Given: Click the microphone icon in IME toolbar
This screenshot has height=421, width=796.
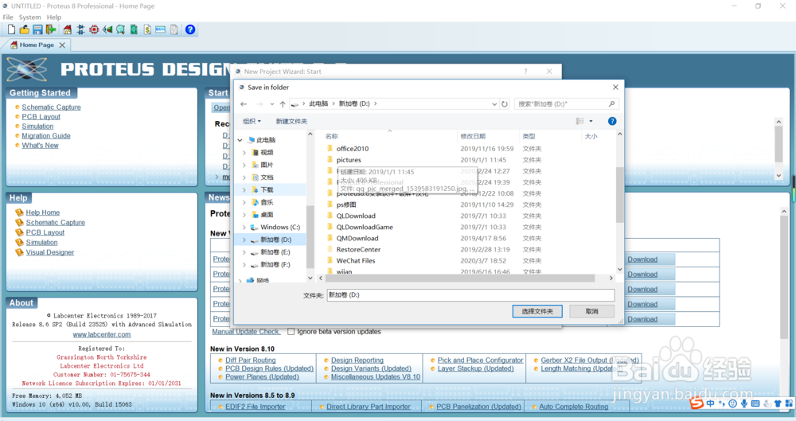Looking at the screenshot, I should [x=743, y=403].
